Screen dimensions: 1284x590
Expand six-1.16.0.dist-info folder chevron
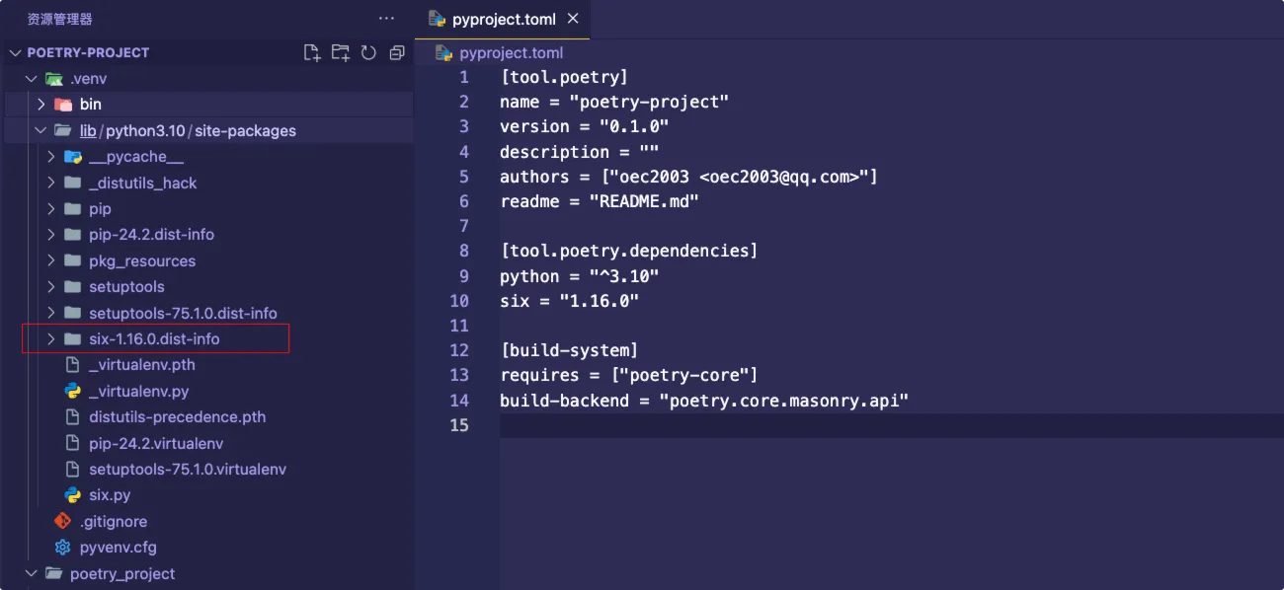[51, 338]
